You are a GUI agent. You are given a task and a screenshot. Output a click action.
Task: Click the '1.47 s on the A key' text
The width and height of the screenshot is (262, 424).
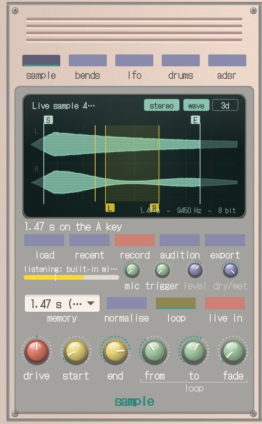(73, 226)
